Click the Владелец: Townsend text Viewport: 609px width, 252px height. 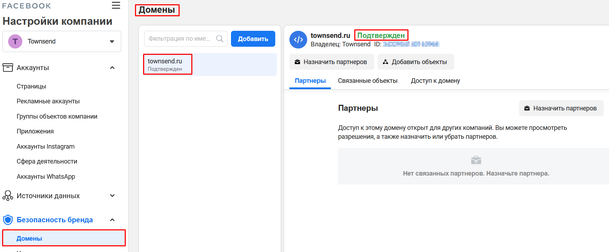340,44
